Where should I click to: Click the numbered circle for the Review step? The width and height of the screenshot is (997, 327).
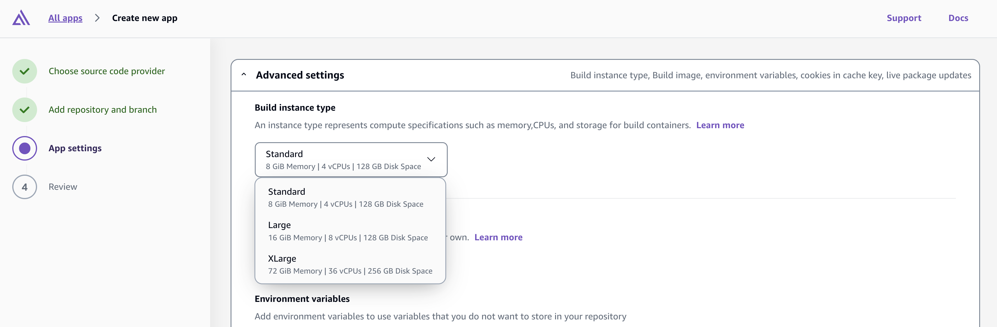(x=25, y=187)
